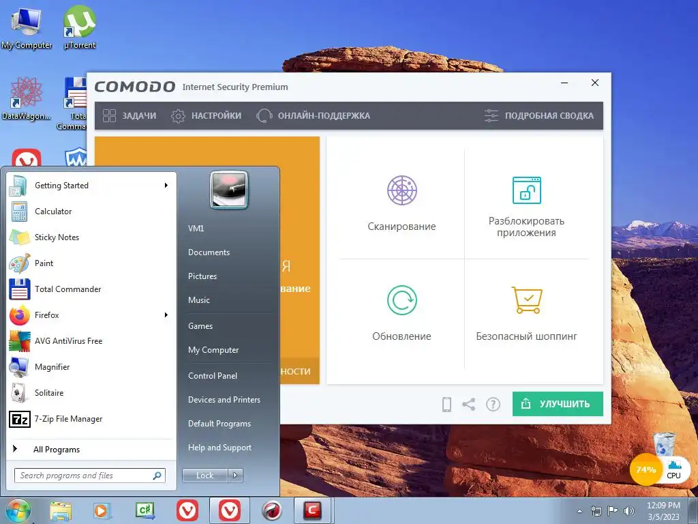Open НАСТРОЙКИ settings in Comodo
This screenshot has width=698, height=524.
pos(206,116)
